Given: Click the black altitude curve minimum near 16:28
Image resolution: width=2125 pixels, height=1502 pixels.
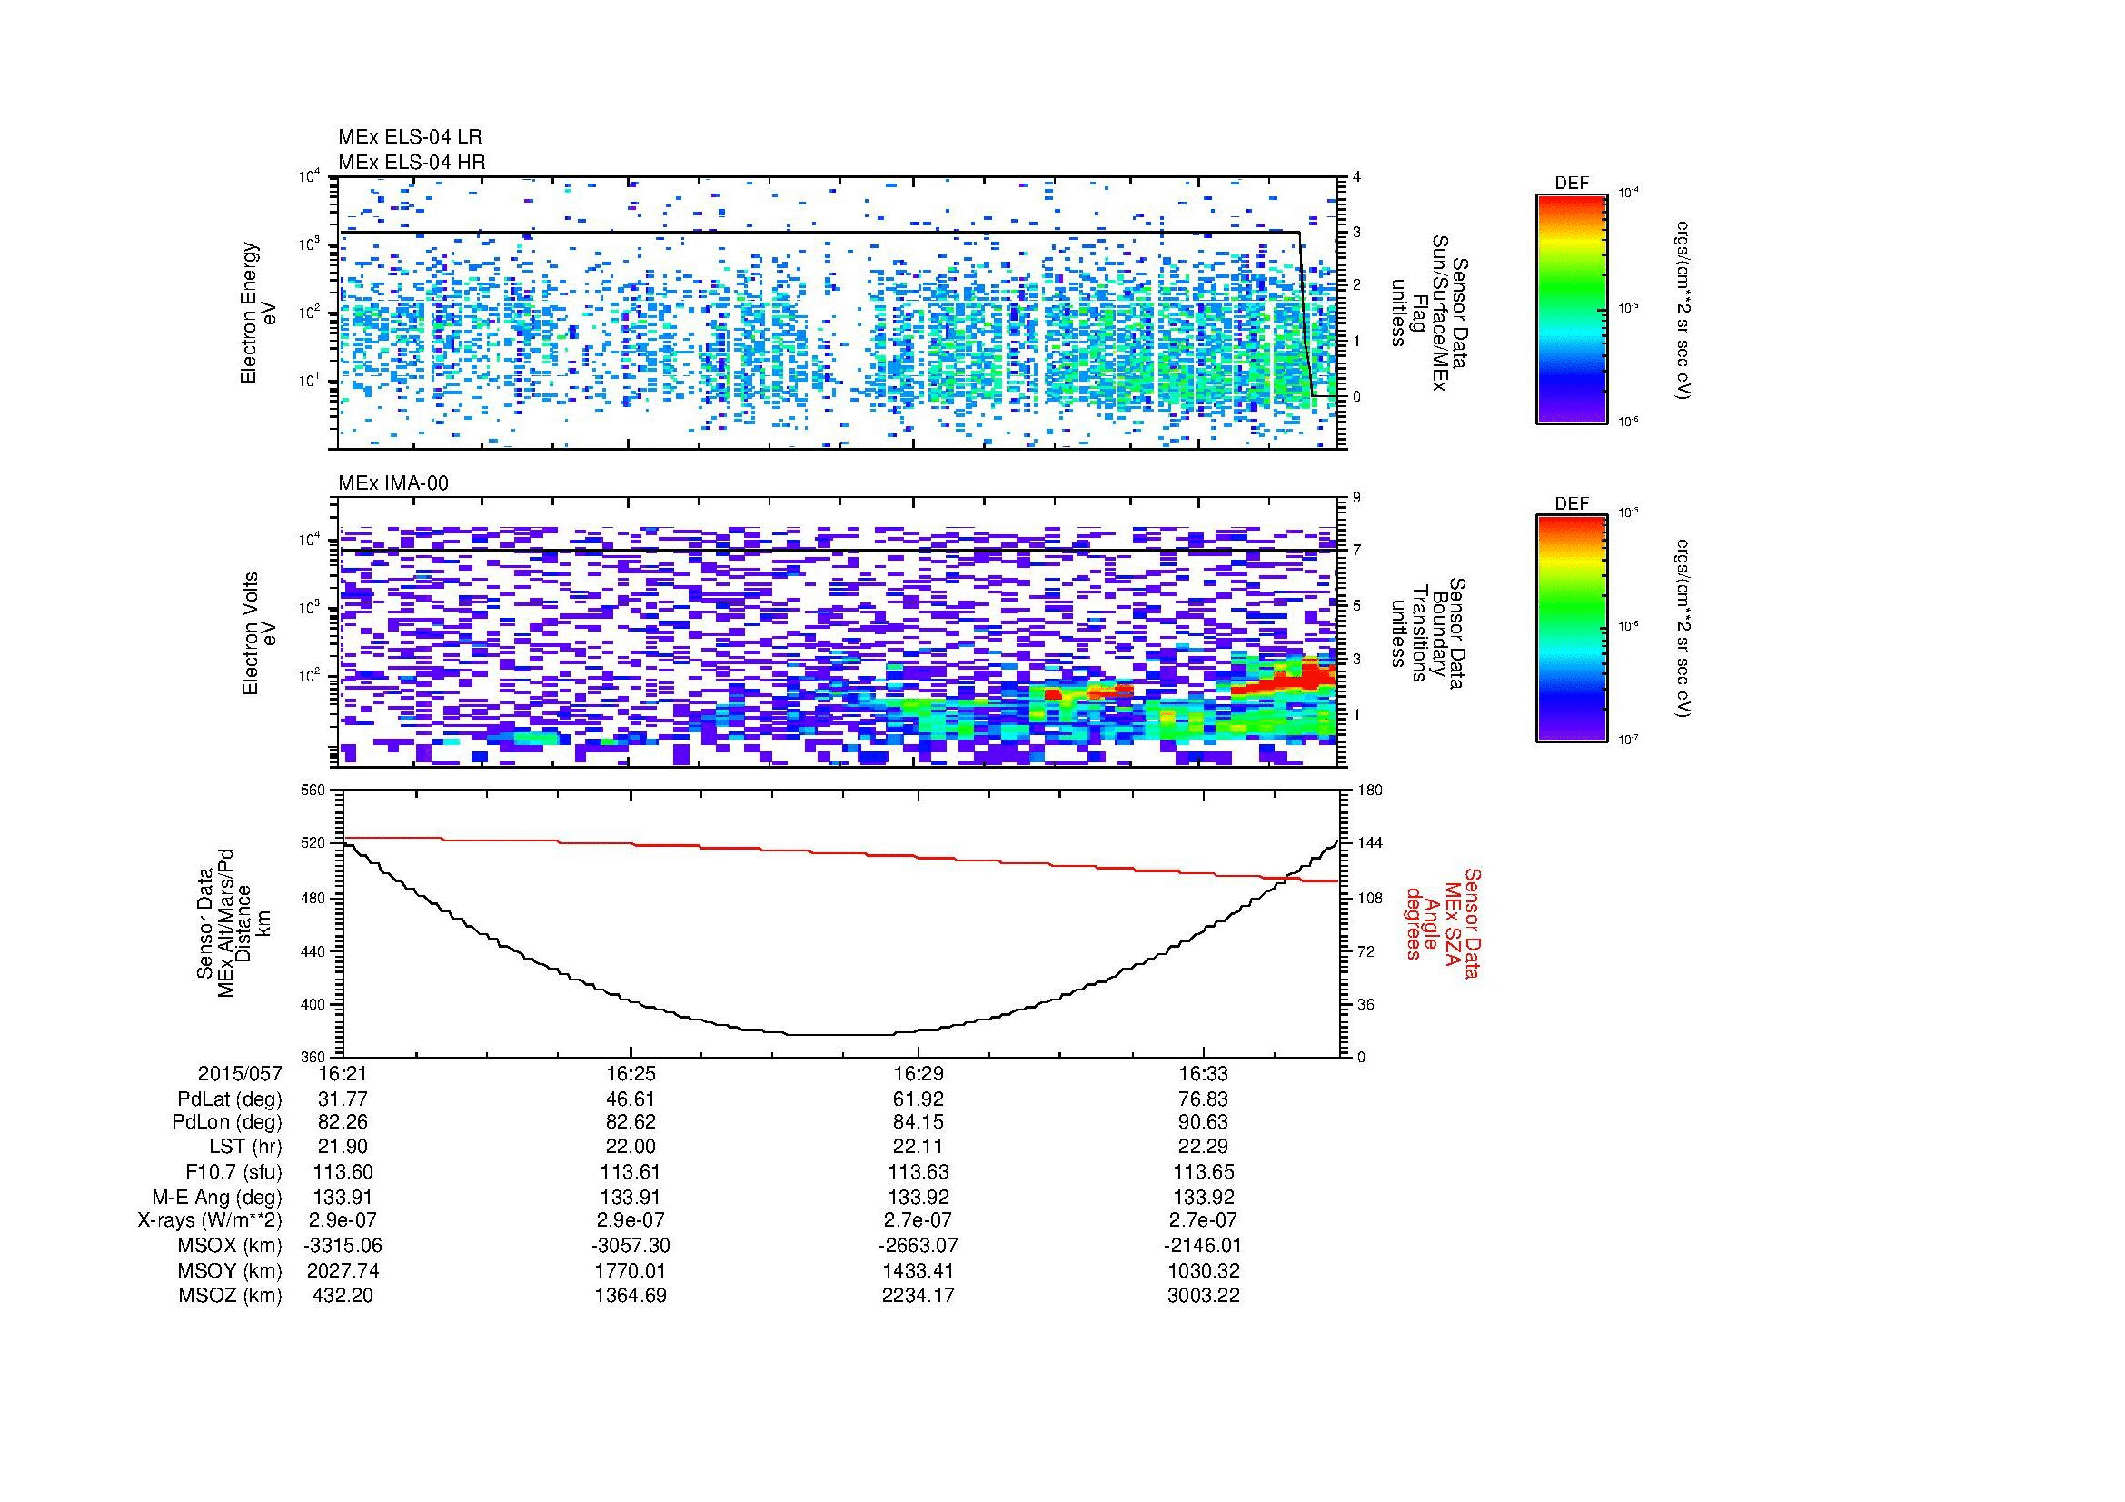Looking at the screenshot, I should click(840, 1034).
